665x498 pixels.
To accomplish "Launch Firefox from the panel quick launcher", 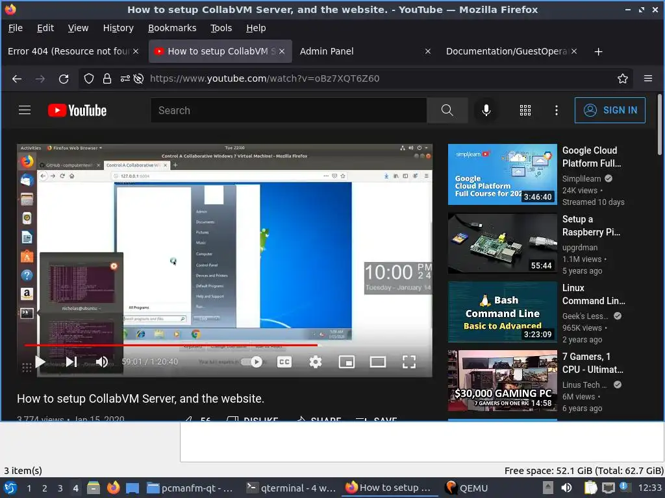I will (x=113, y=488).
